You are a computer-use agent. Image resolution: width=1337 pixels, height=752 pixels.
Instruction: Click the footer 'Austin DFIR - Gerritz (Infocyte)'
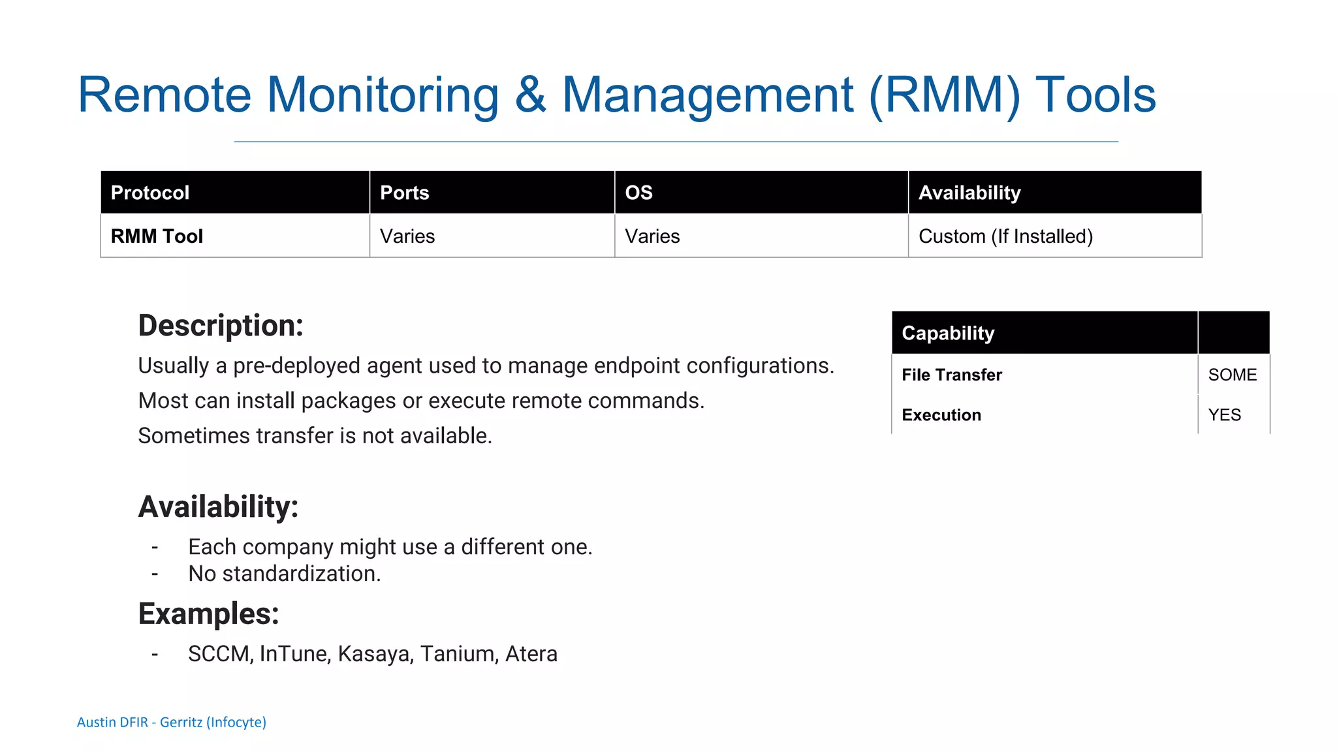[172, 722]
